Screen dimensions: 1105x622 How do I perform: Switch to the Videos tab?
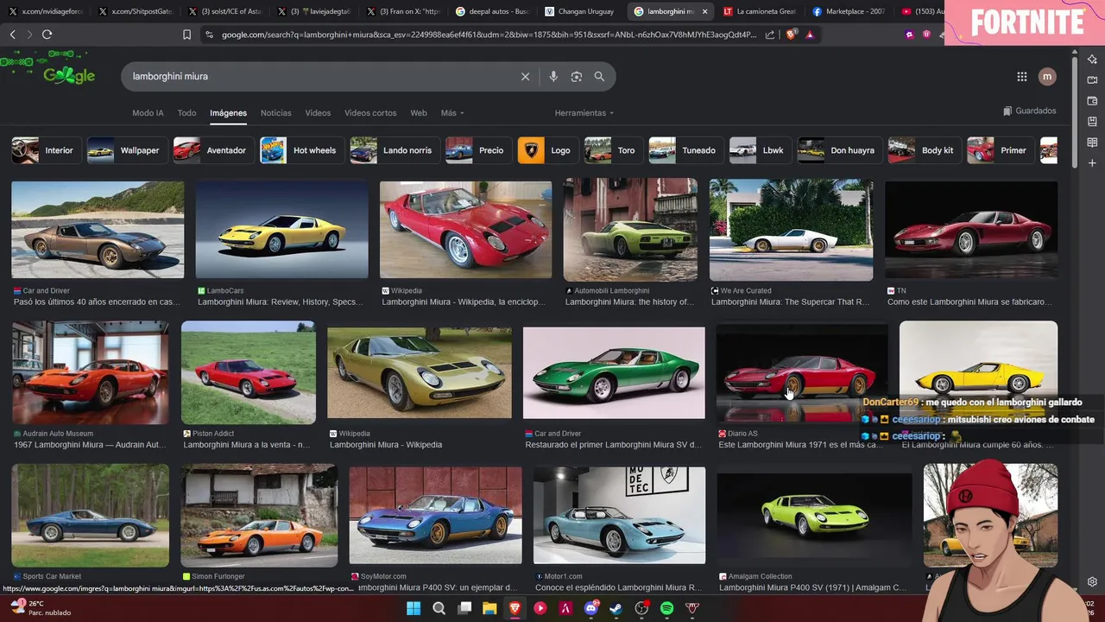coord(318,113)
